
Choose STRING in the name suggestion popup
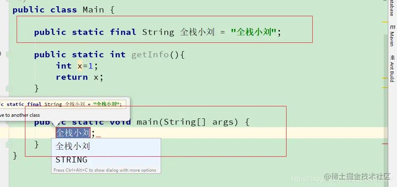click(106, 160)
